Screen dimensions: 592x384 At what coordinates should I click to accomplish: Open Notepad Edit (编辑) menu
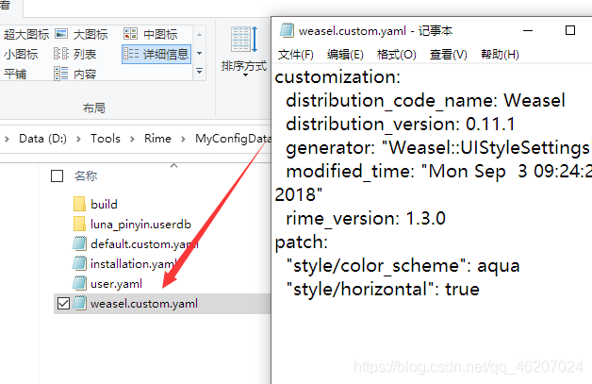coord(345,55)
